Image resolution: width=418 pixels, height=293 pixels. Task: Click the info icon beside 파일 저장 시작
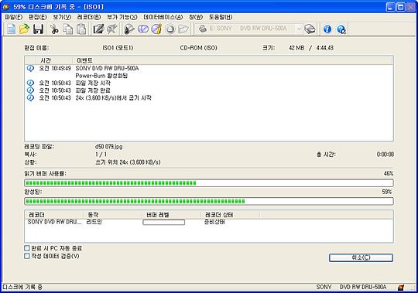(31, 83)
